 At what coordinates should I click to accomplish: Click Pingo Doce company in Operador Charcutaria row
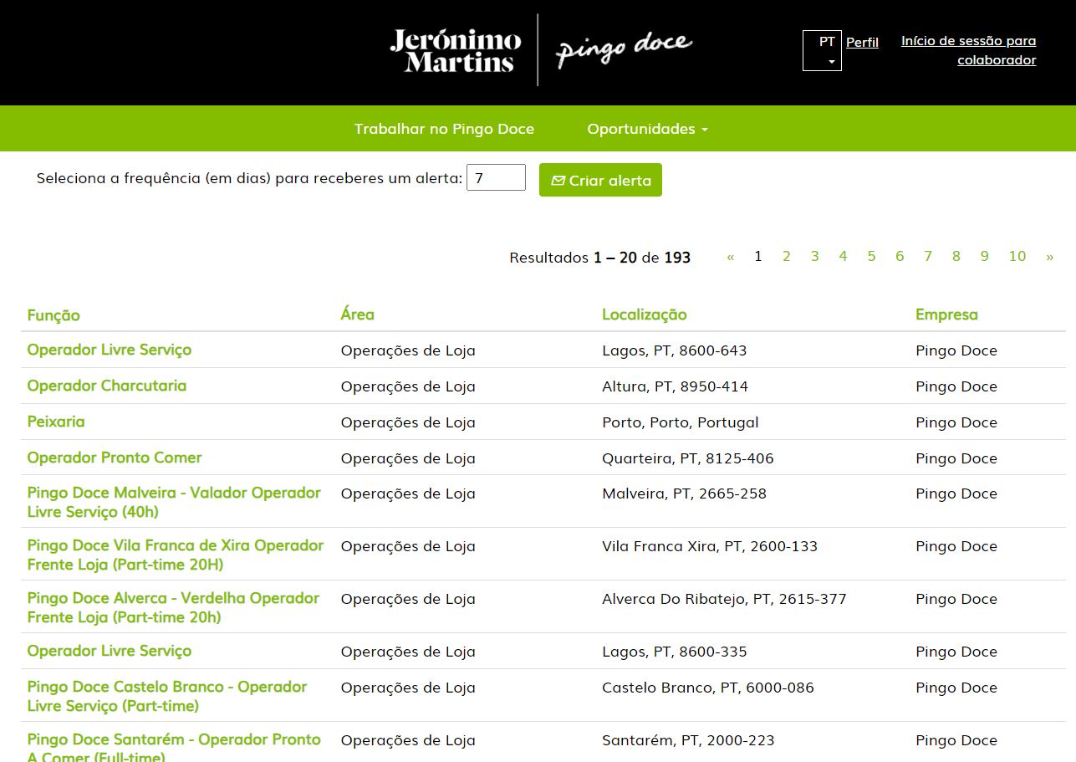coord(956,386)
